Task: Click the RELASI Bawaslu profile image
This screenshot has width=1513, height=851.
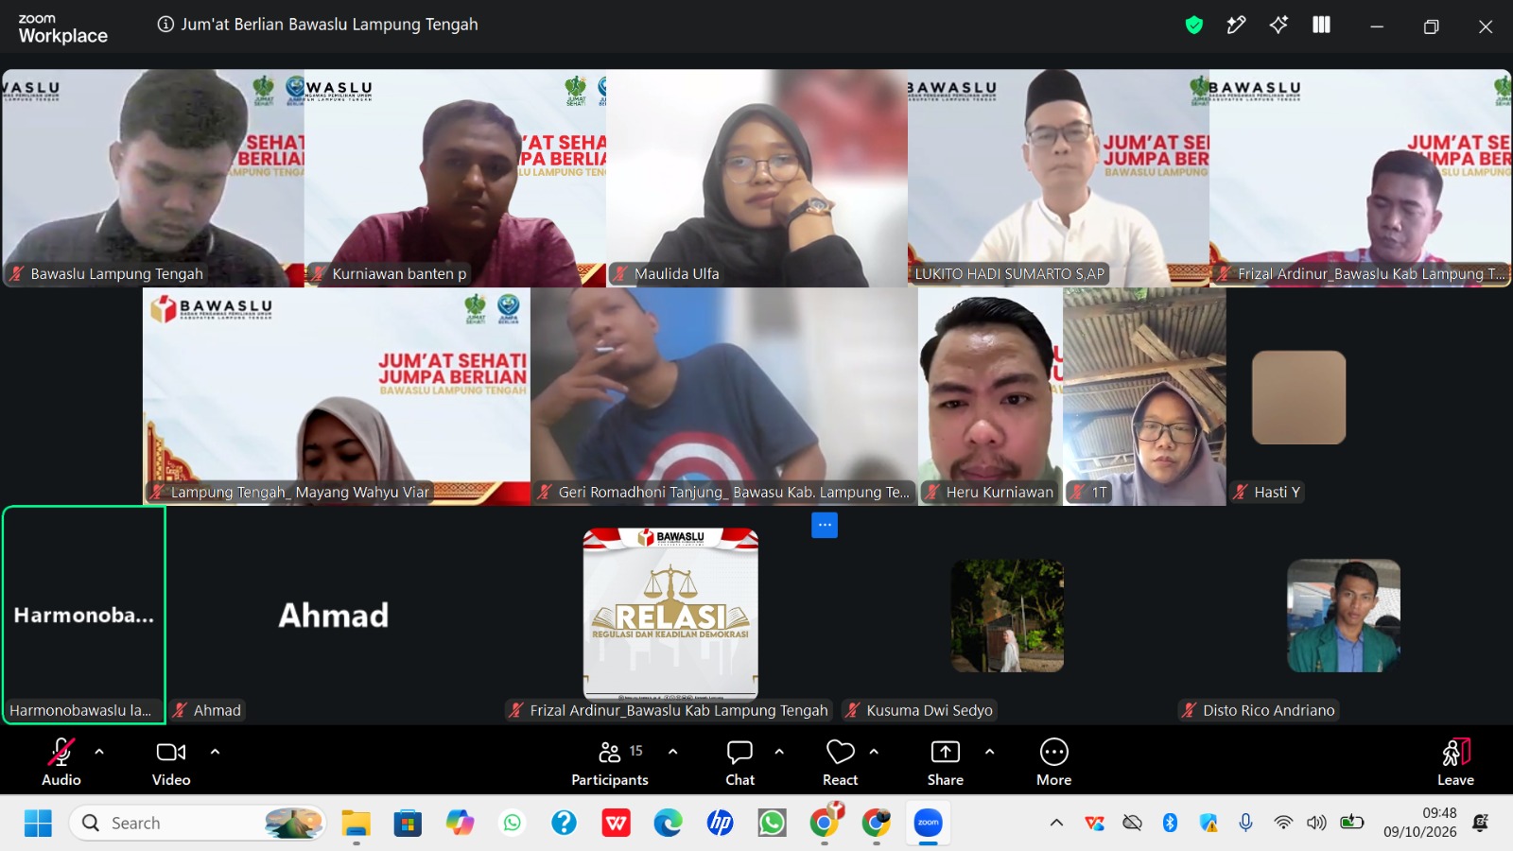Action: tap(670, 613)
